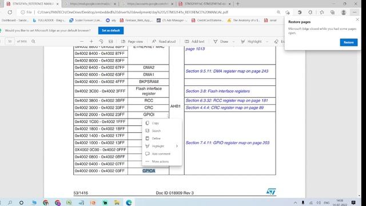Viewport: 366px width, 206px height.
Task: Switch to the accounts.google.com tab
Action: 147,4
